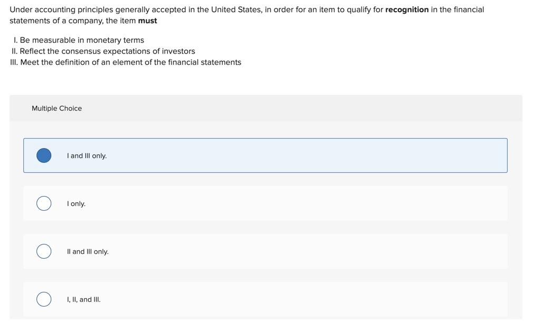551x322 pixels.
Task: Select the 'II and III only' radio button
Action: click(x=43, y=251)
